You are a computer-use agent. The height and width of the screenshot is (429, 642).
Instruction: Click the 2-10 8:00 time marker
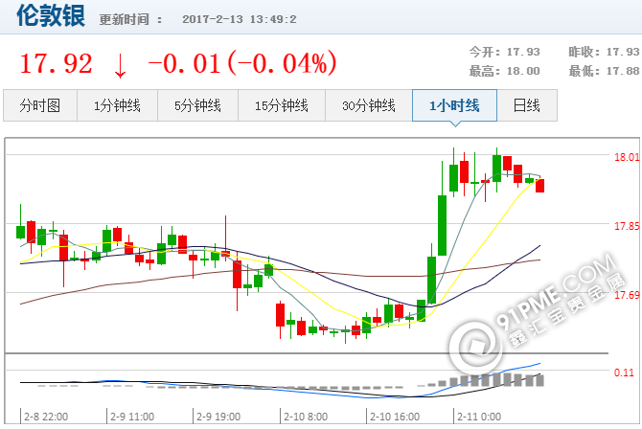[x=306, y=417]
